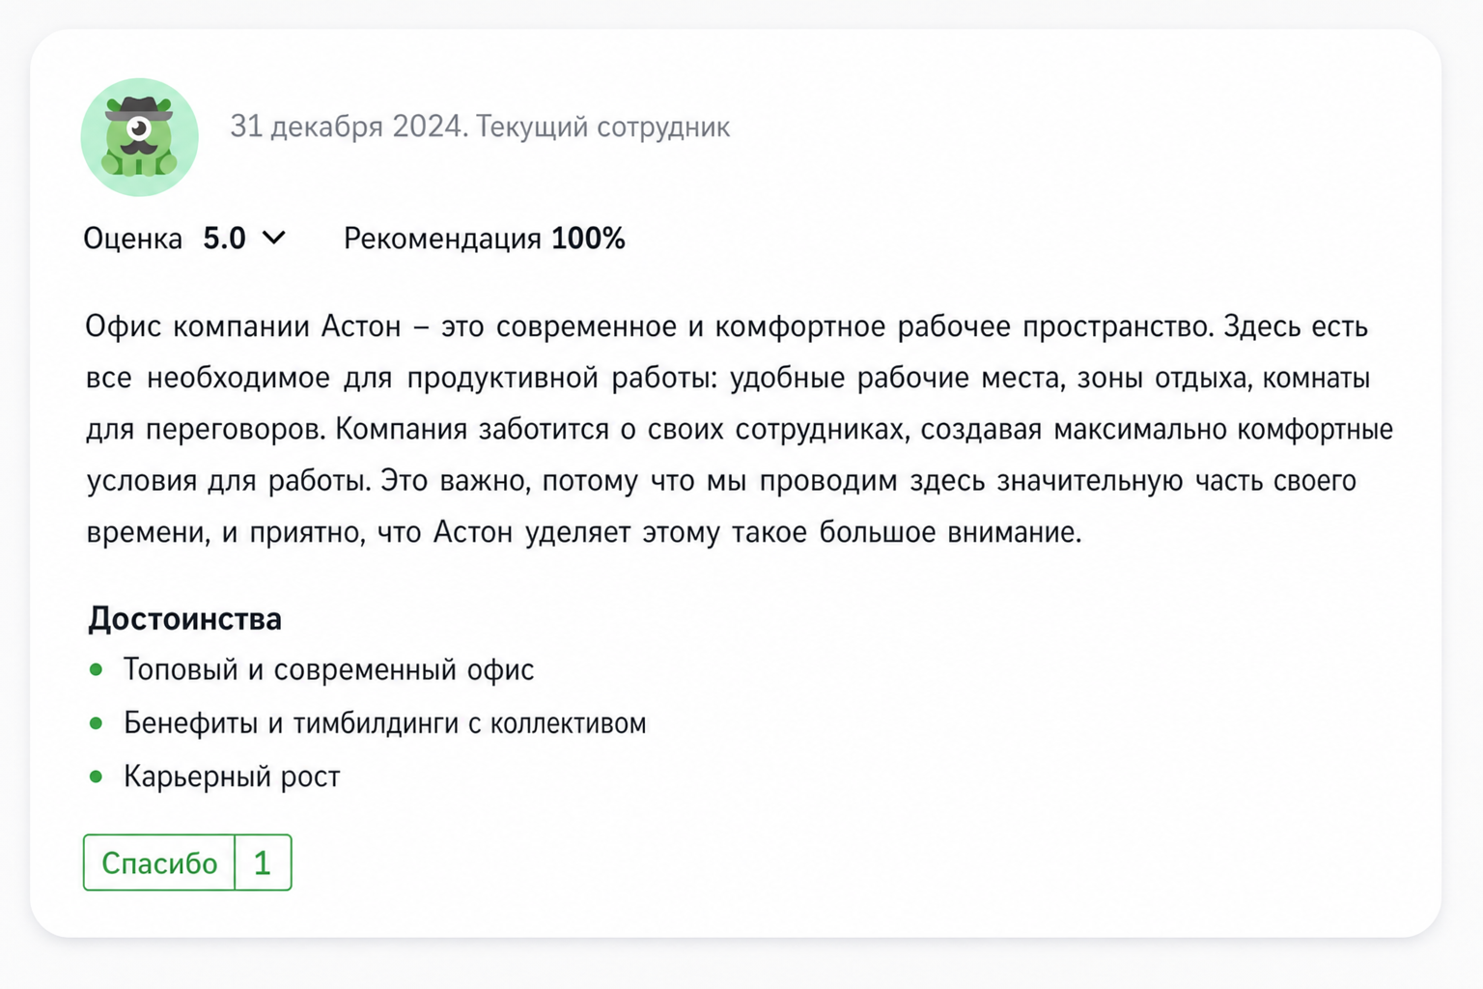
Task: Click the green bullet before Топовый офис
Action: [96, 669]
